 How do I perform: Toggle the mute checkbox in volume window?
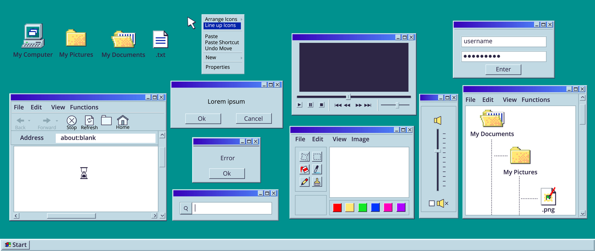(432, 203)
